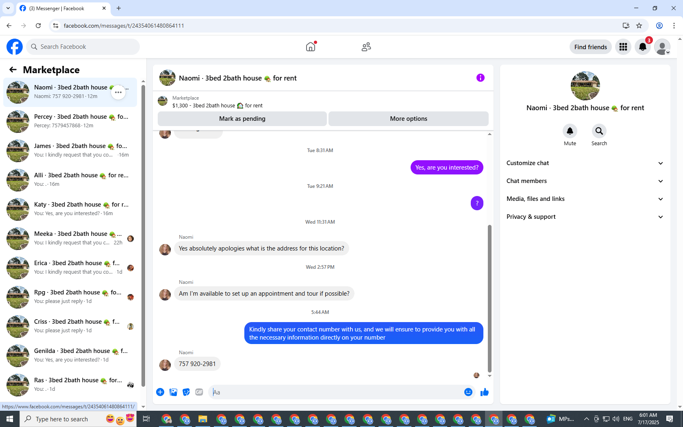Image resolution: width=683 pixels, height=427 pixels.
Task: Open Criss 3bed 2bath house conversation
Action: click(x=70, y=327)
